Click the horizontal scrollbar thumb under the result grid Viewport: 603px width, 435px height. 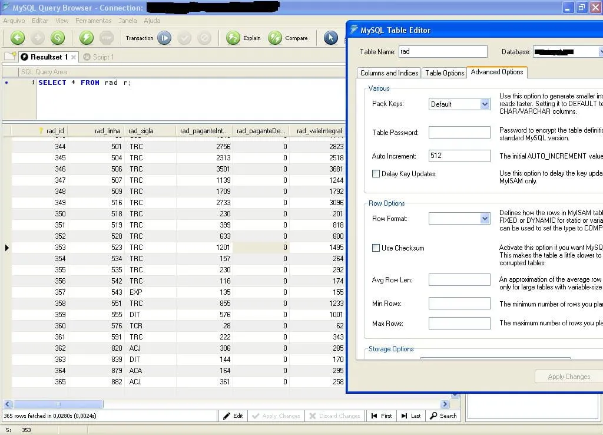pyautogui.click(x=58, y=404)
